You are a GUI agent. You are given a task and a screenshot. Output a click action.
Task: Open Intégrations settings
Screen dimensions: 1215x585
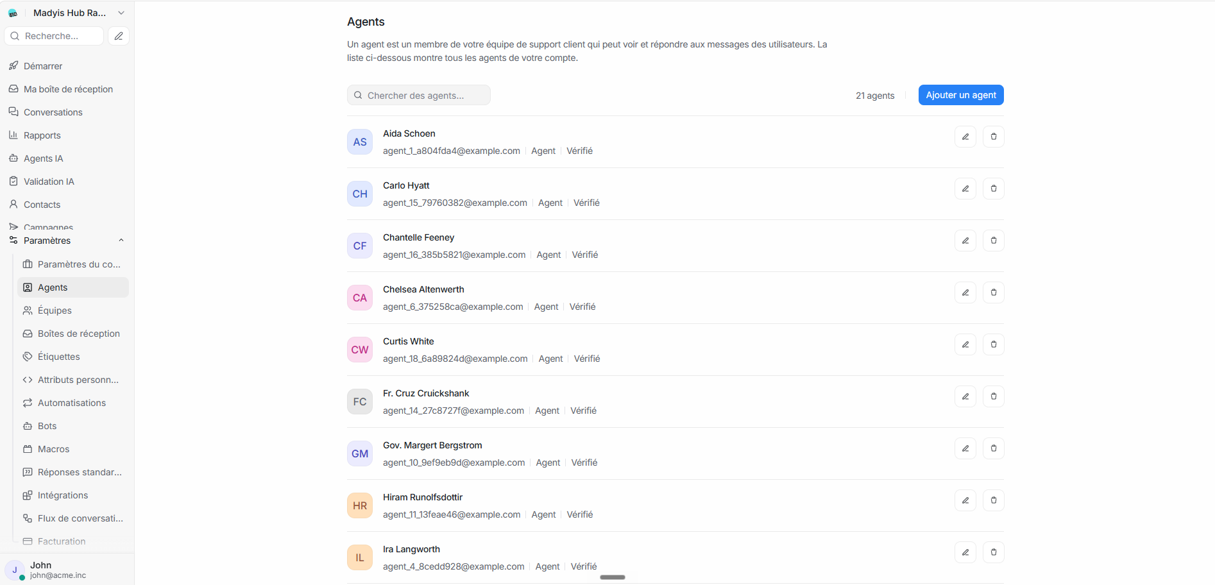point(73,495)
